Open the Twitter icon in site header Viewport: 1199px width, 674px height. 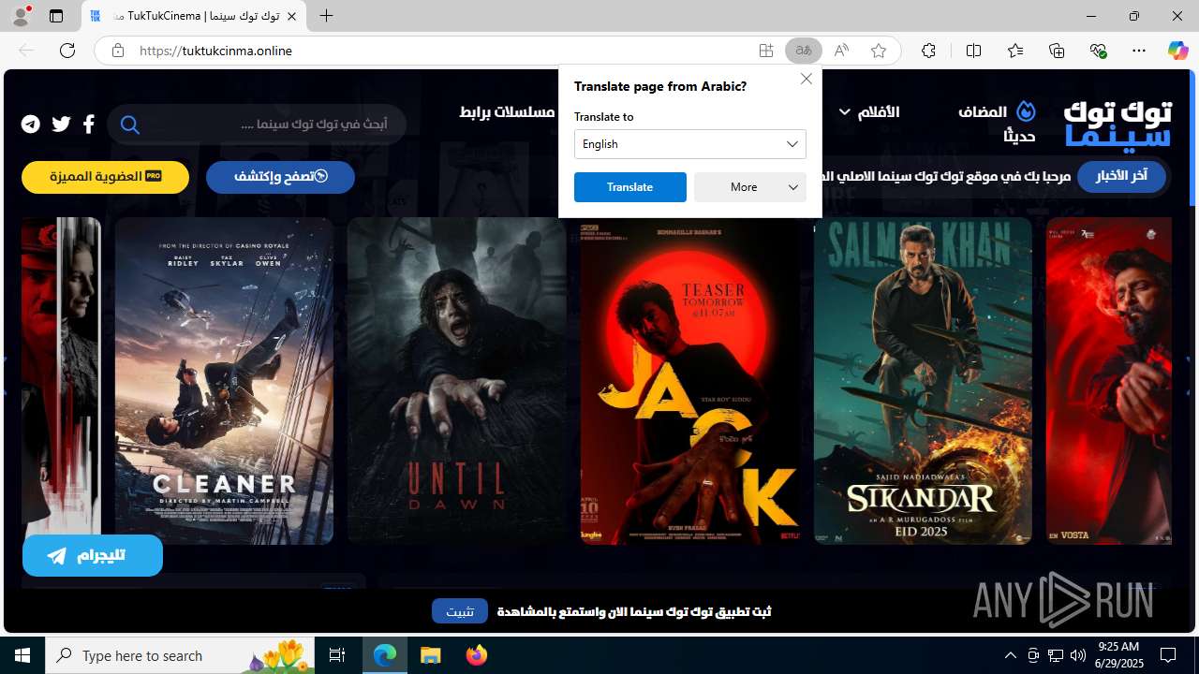tap(62, 124)
